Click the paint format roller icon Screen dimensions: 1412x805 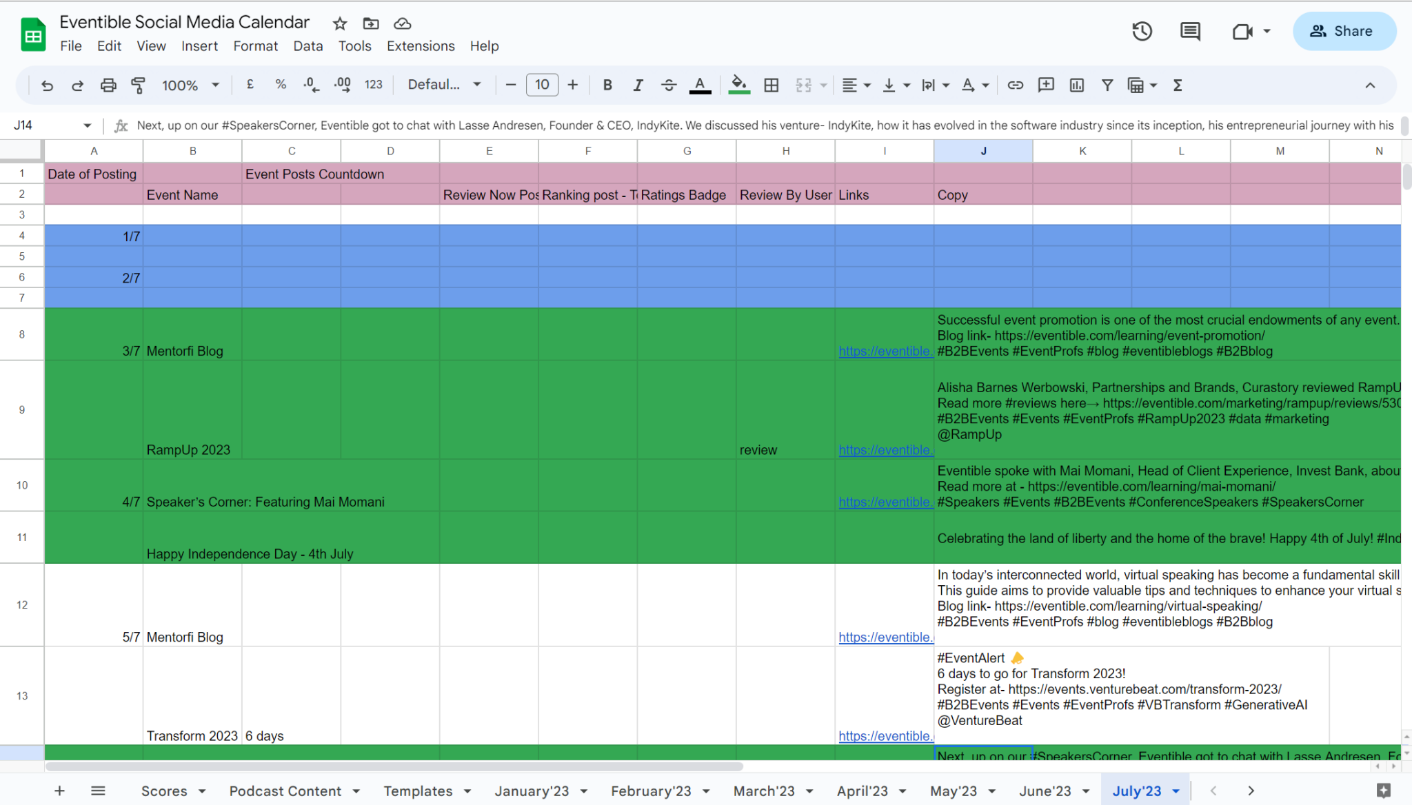click(x=138, y=85)
